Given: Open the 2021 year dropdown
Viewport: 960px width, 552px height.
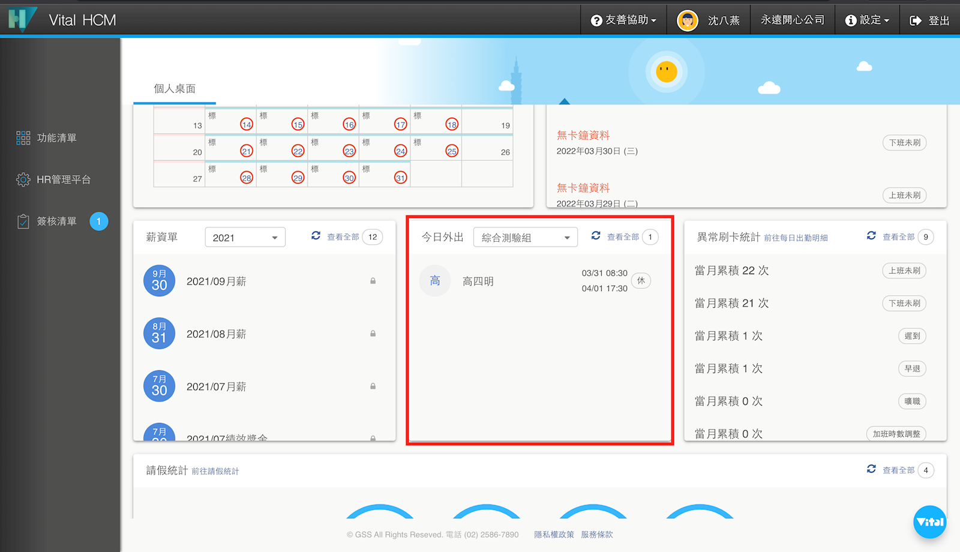Looking at the screenshot, I should pos(245,238).
